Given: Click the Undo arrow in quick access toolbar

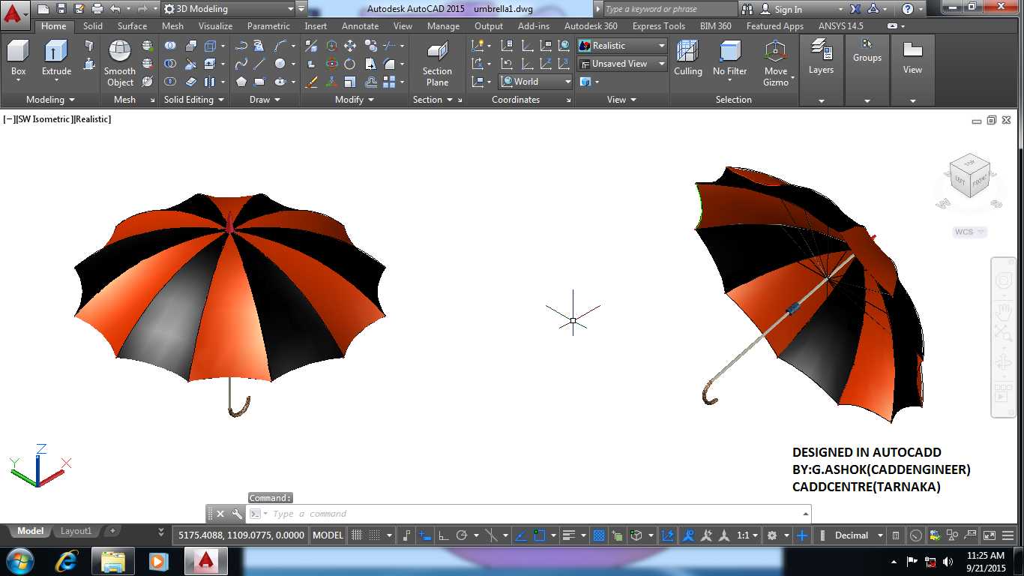Looking at the screenshot, I should click(115, 9).
